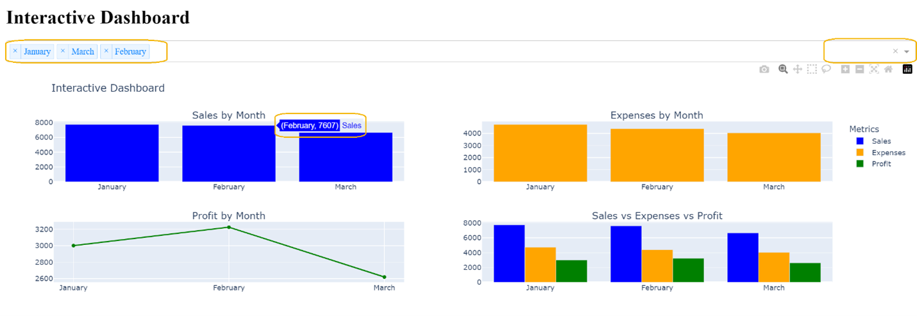Reset axes with the home icon
Image resolution: width=917 pixels, height=316 pixels.
tap(888, 69)
